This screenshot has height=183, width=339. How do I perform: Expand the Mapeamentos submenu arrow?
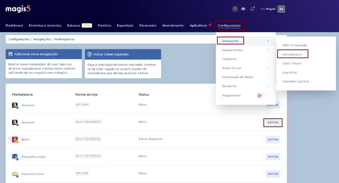pyautogui.click(x=268, y=50)
